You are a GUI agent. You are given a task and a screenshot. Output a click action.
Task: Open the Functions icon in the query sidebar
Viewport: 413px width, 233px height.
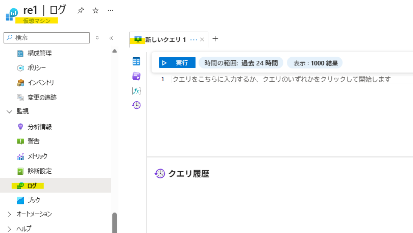136,90
